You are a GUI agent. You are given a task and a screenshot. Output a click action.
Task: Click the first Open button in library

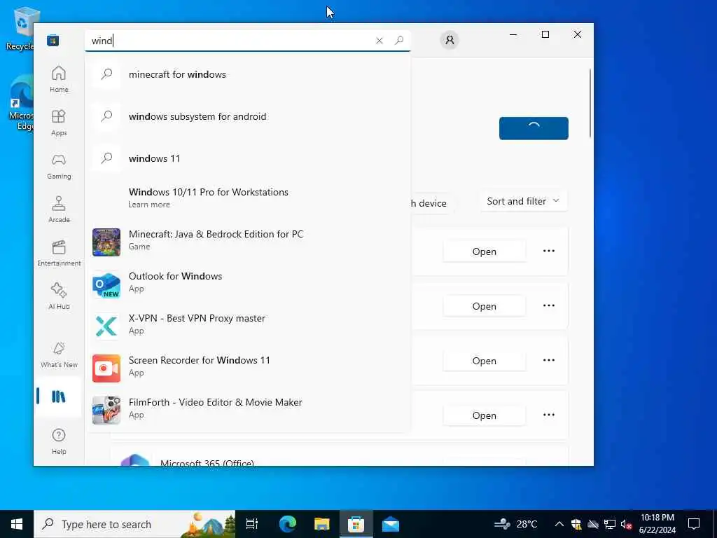click(x=485, y=251)
